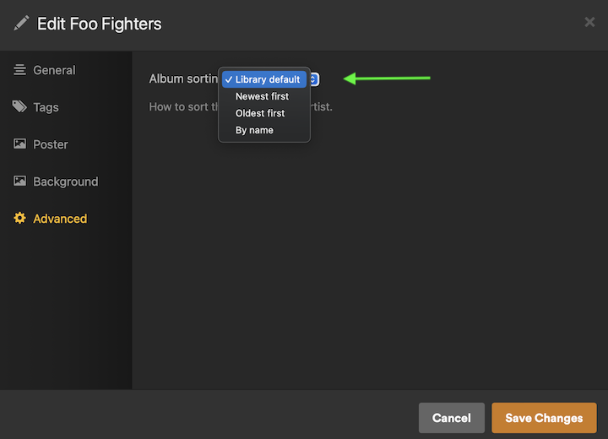The image size is (608, 439).
Task: Go to the Poster tab
Action: (51, 144)
